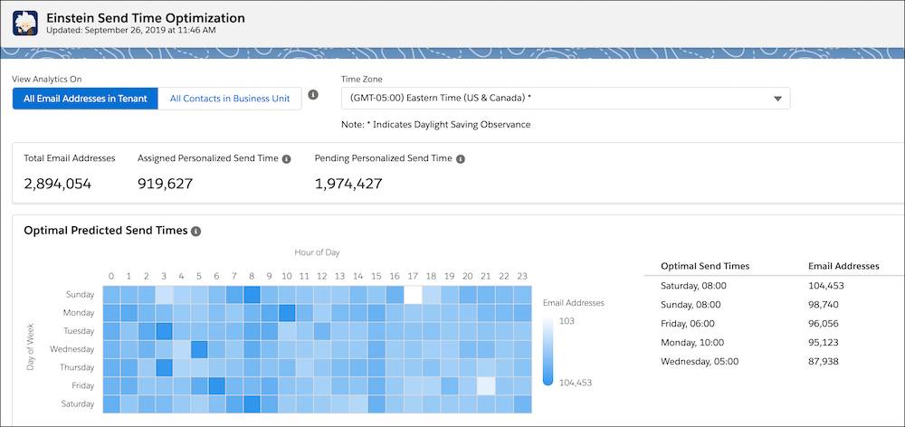Click the white Sunday hour 17 heatmap cell

coord(413,295)
